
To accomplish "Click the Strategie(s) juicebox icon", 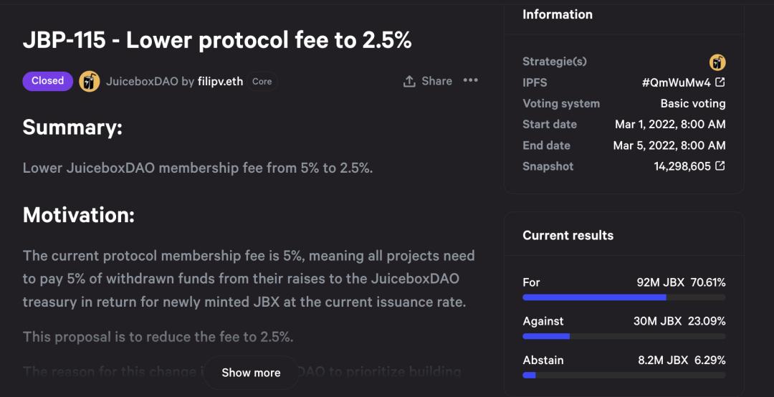I will pos(717,62).
